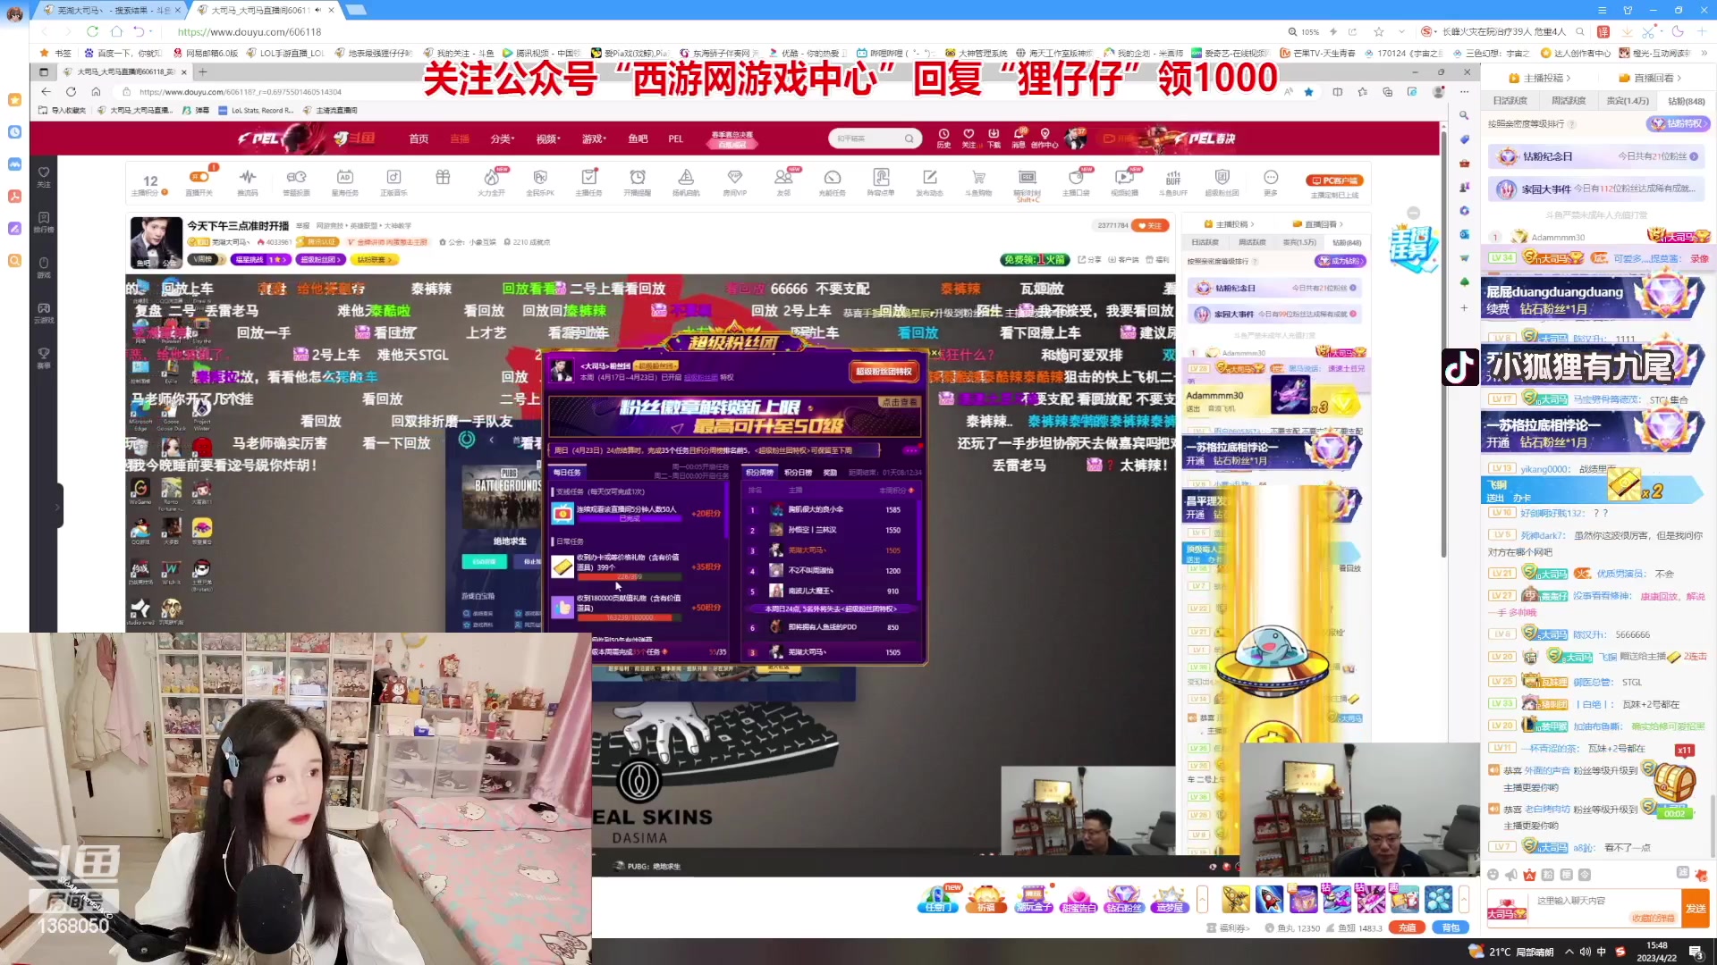Click the orange 关注 follow button
The height and width of the screenshot is (965, 1717).
click(1151, 225)
